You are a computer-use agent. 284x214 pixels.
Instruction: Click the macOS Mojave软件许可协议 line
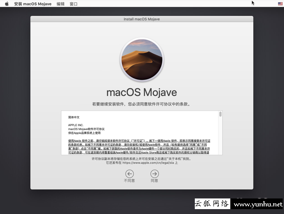86,129
